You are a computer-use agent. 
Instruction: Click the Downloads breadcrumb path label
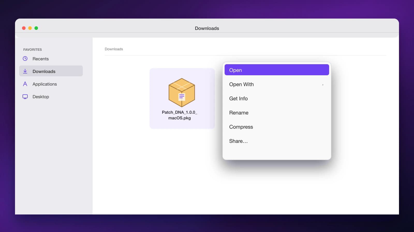tap(114, 49)
